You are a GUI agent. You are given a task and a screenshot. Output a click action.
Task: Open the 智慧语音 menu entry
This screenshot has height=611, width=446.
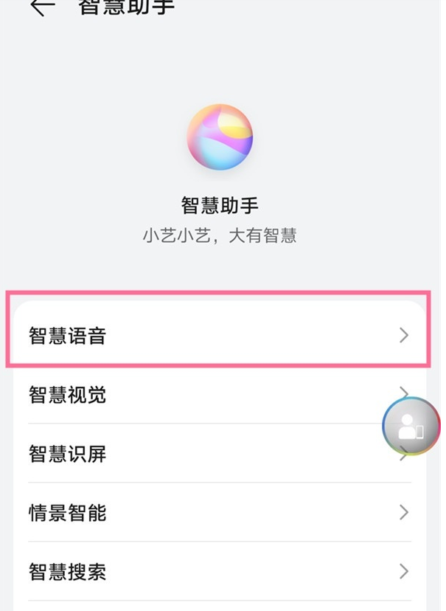click(x=220, y=335)
